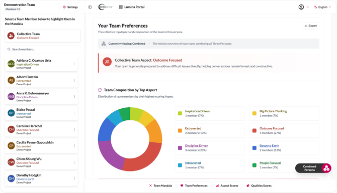Click the People Focused green swatch
This screenshot has height=193, width=337.
[x=254, y=165]
